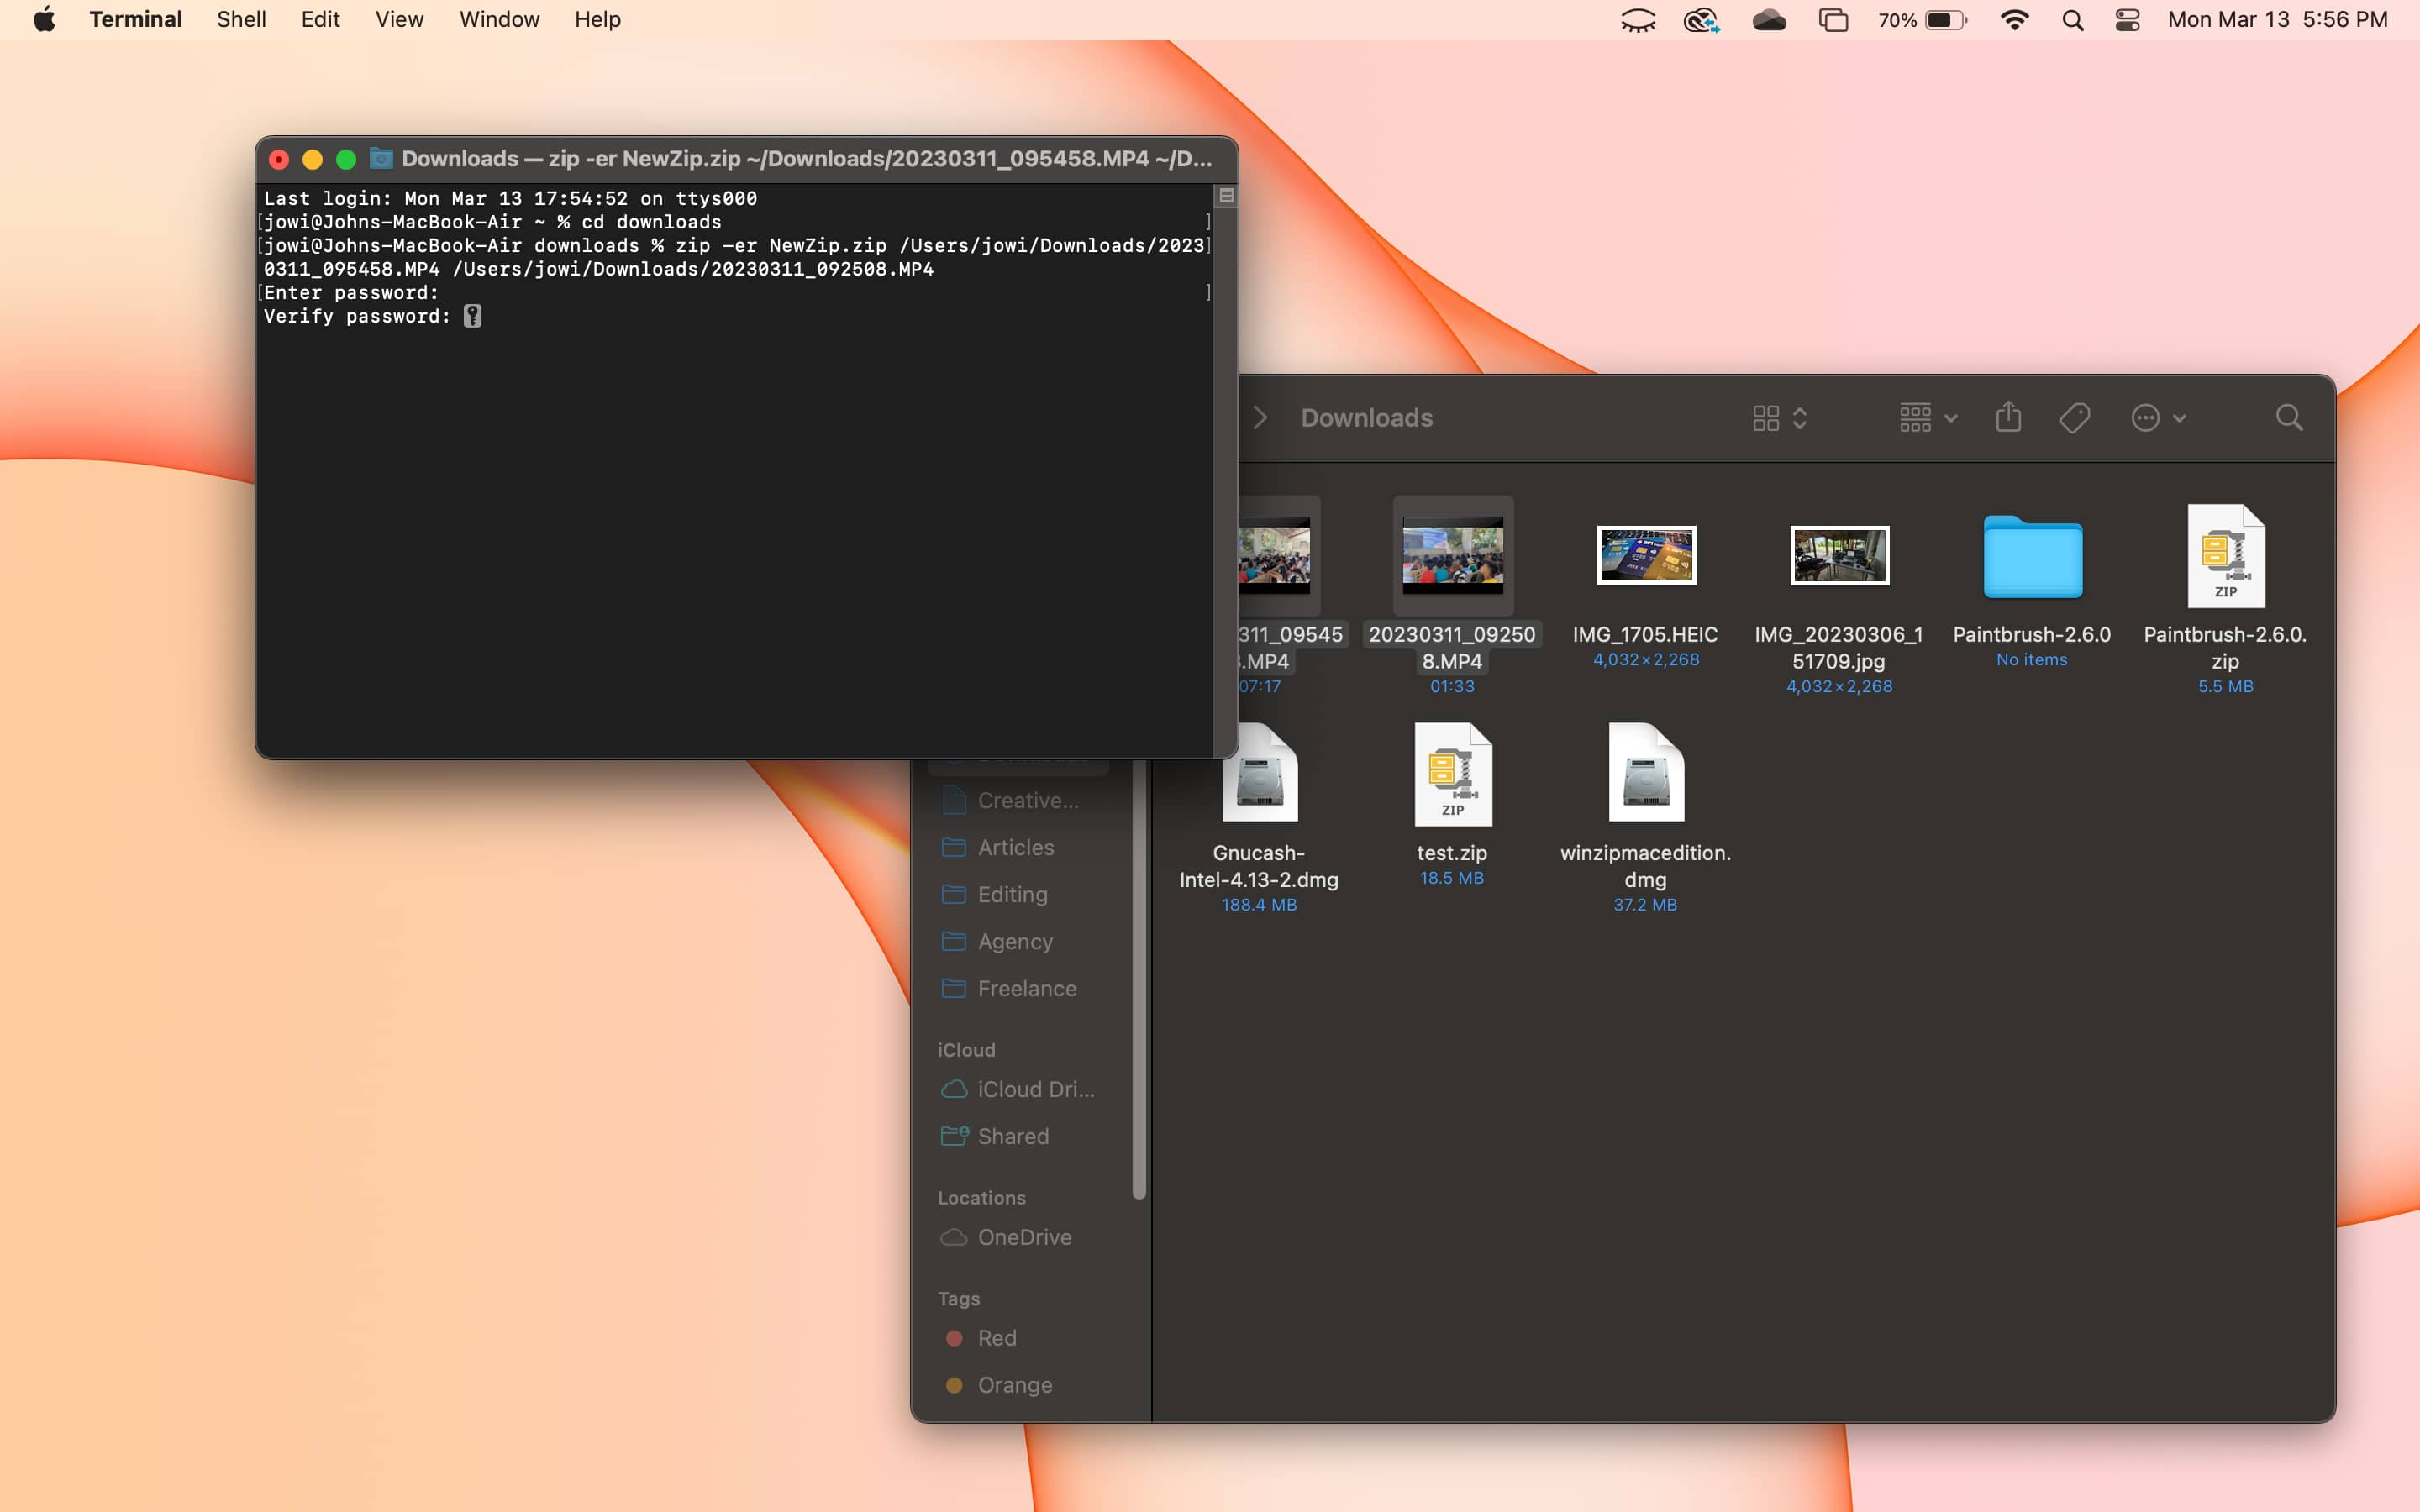
Task: Click the share/export icon in Finder toolbar
Action: (2007, 417)
